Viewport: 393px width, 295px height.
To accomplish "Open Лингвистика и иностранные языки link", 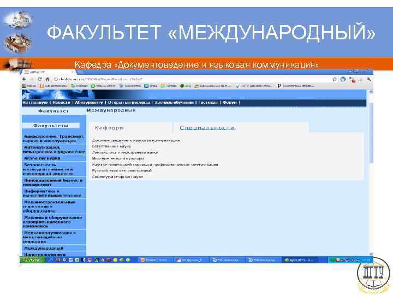I will tap(125, 152).
